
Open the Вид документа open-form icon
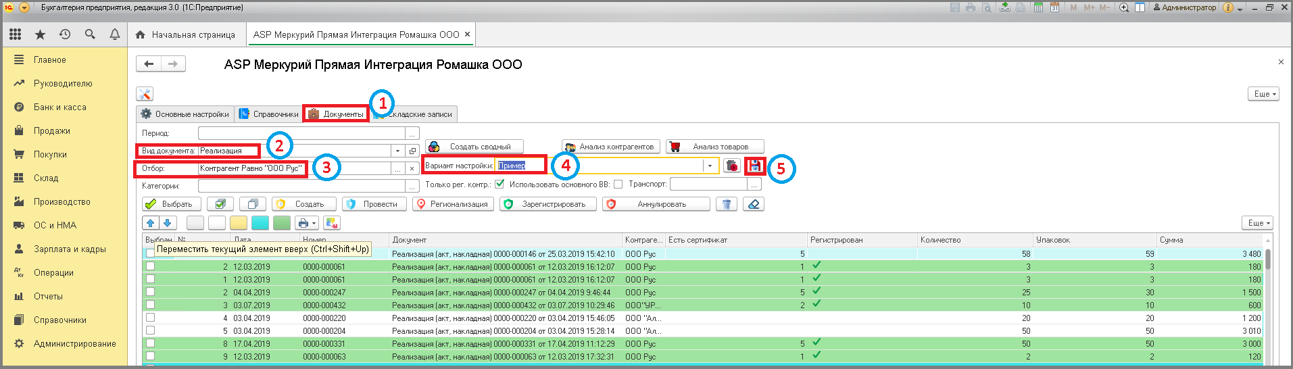tap(412, 151)
